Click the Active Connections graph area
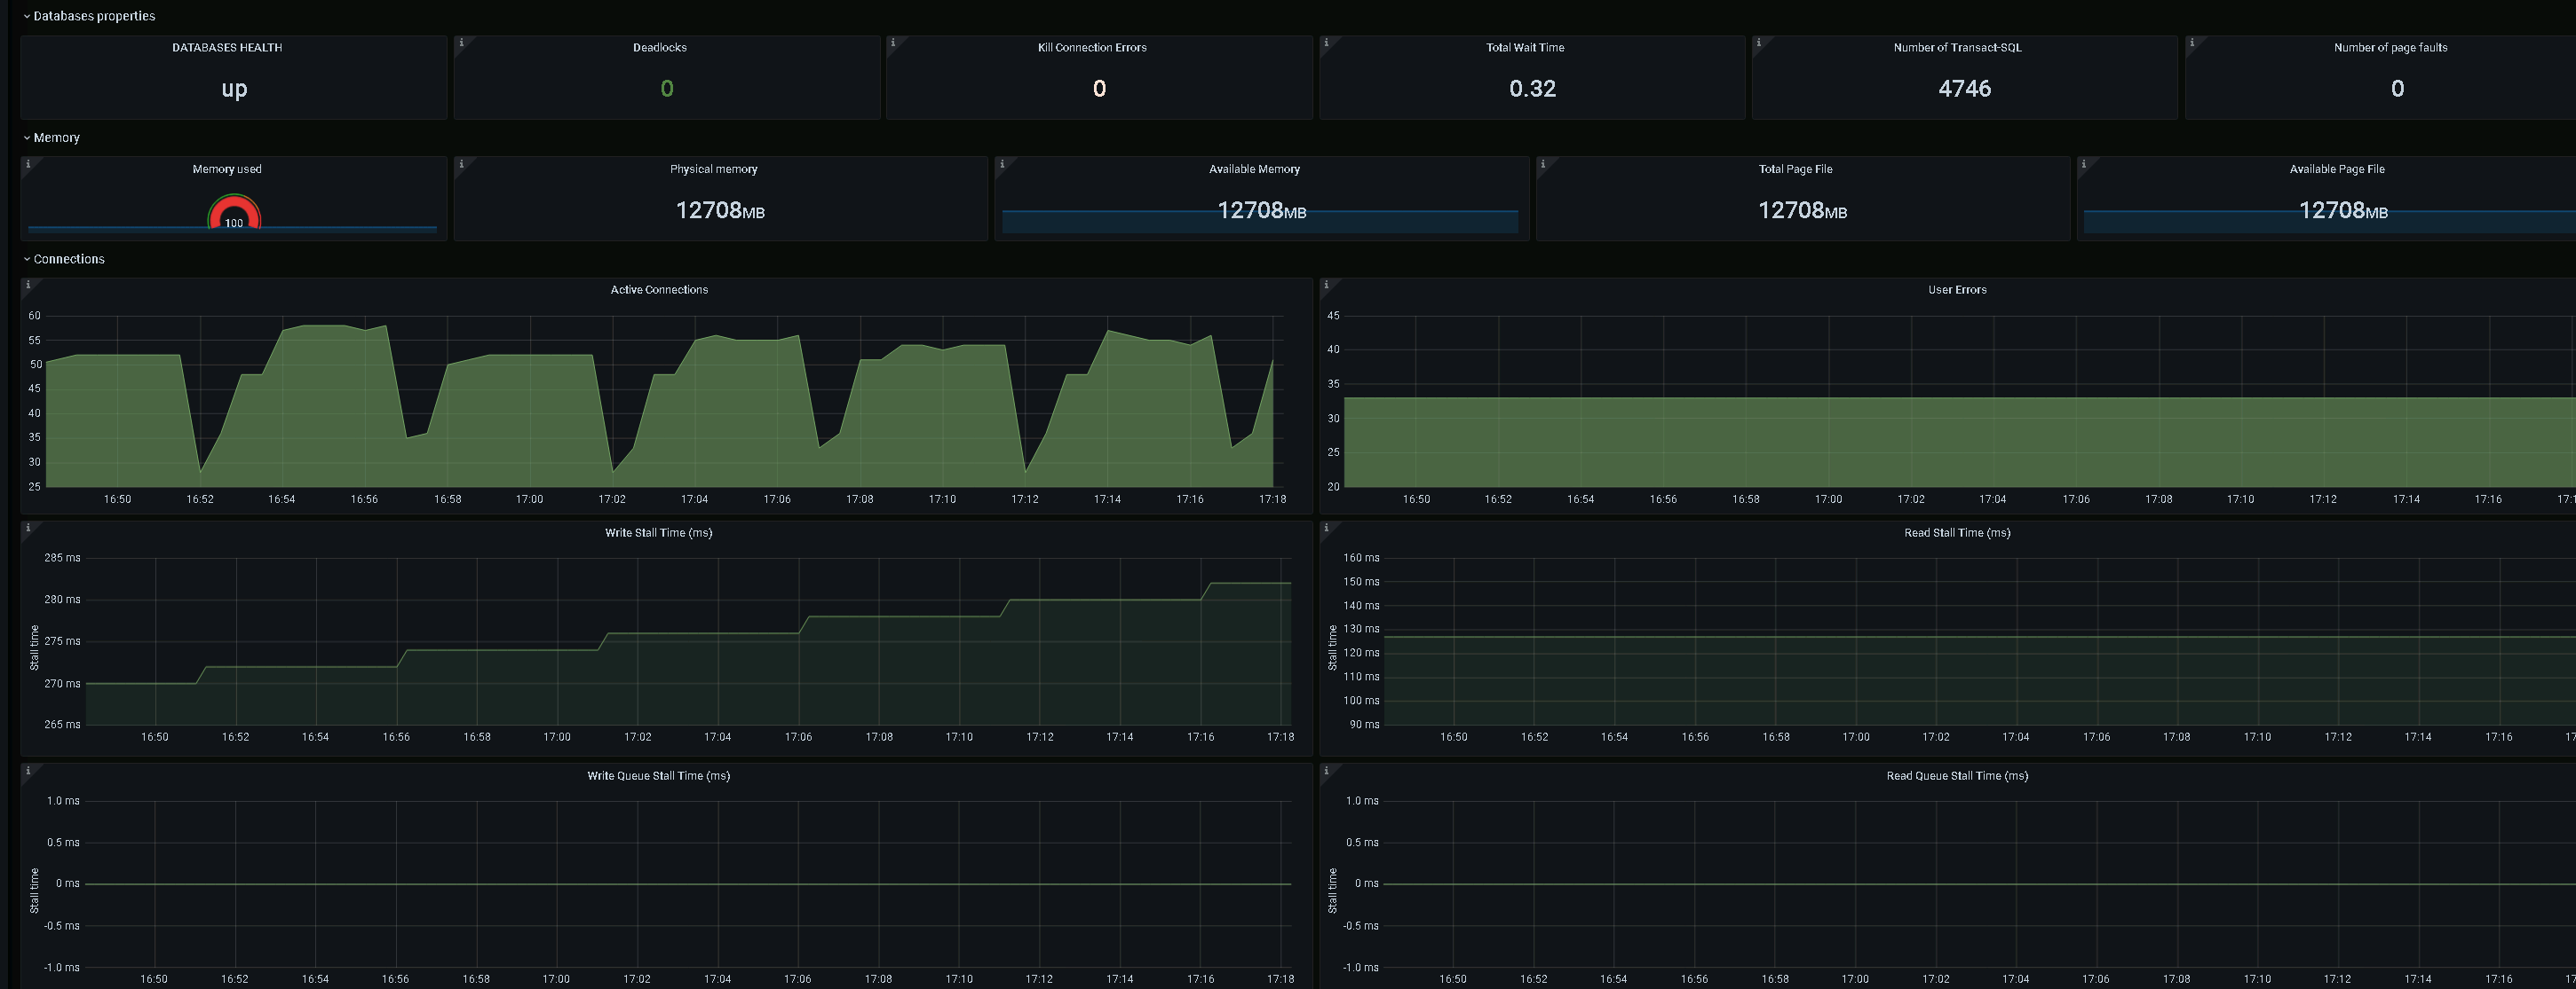Image resolution: width=2576 pixels, height=989 pixels. click(x=665, y=402)
